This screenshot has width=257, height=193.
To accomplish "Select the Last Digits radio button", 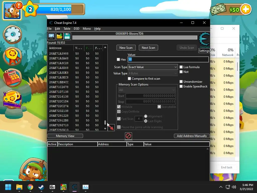I will click(x=146, y=121).
